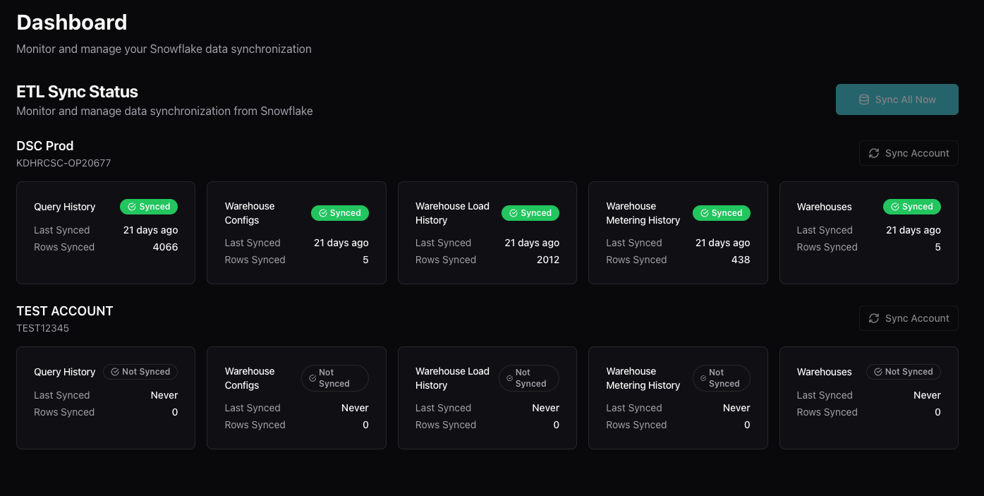Viewport: 984px width, 496px height.
Task: Click checkmark icon in DSC Prod Warehouses Synced badge
Action: click(x=895, y=207)
